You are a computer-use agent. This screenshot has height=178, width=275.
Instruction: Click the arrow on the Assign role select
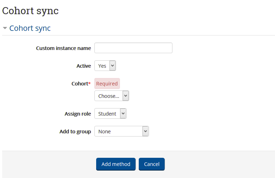(x=123, y=113)
